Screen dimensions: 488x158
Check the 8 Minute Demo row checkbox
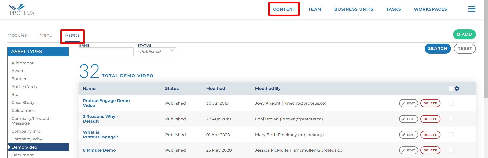[451, 150]
